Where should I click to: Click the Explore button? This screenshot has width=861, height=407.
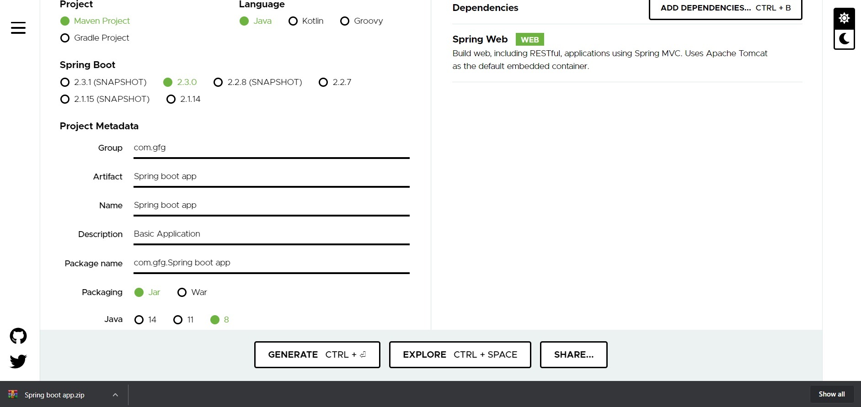click(x=460, y=354)
